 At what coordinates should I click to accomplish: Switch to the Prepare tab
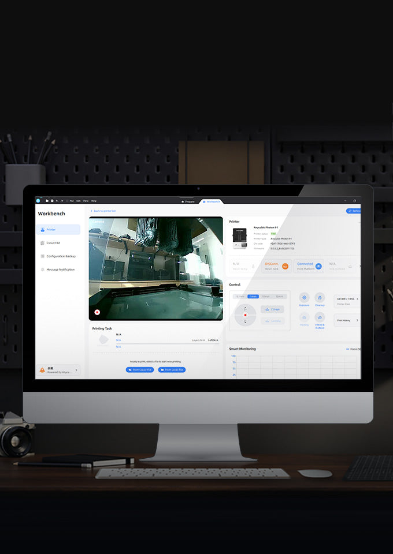188,201
